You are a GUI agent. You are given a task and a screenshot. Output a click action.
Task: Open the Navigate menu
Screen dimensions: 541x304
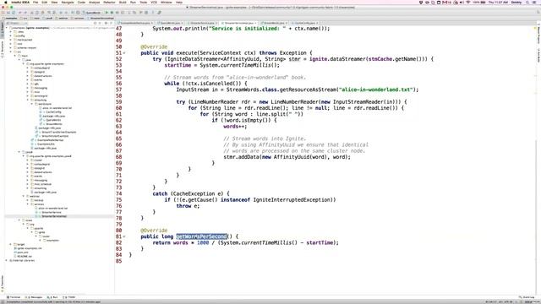(x=68, y=2)
